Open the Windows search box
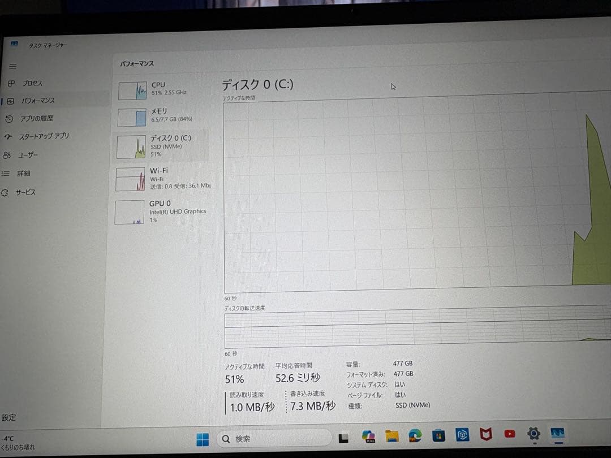This screenshot has width=611, height=458. pos(274,438)
